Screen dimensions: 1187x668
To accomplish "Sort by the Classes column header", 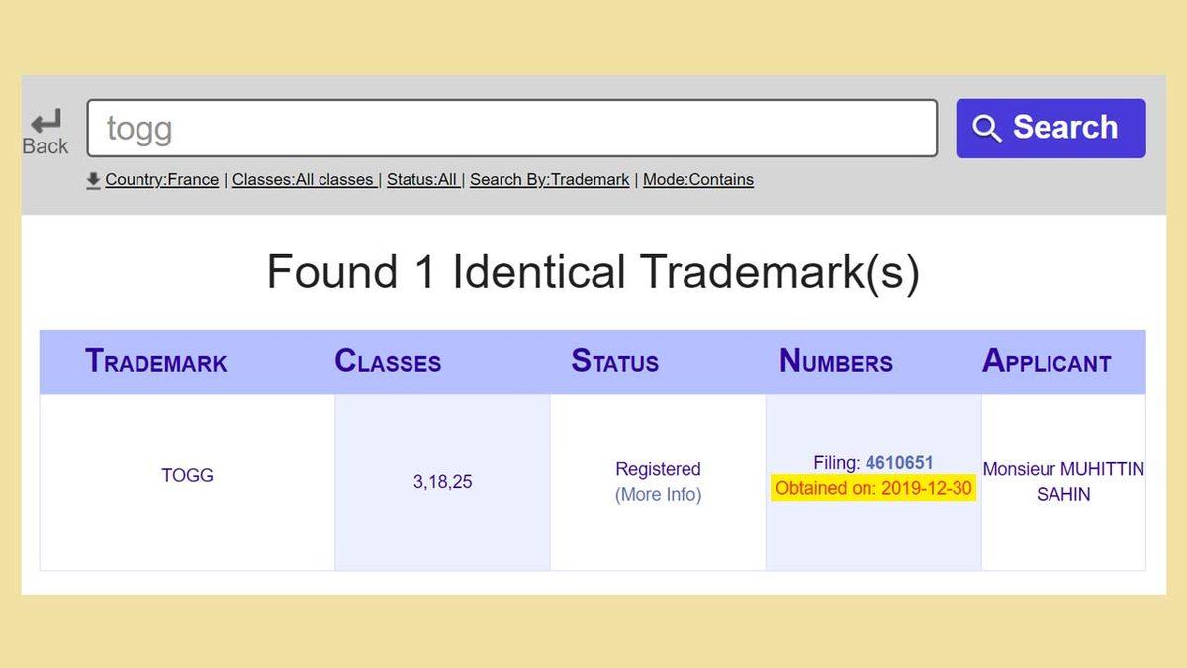I will [x=388, y=362].
